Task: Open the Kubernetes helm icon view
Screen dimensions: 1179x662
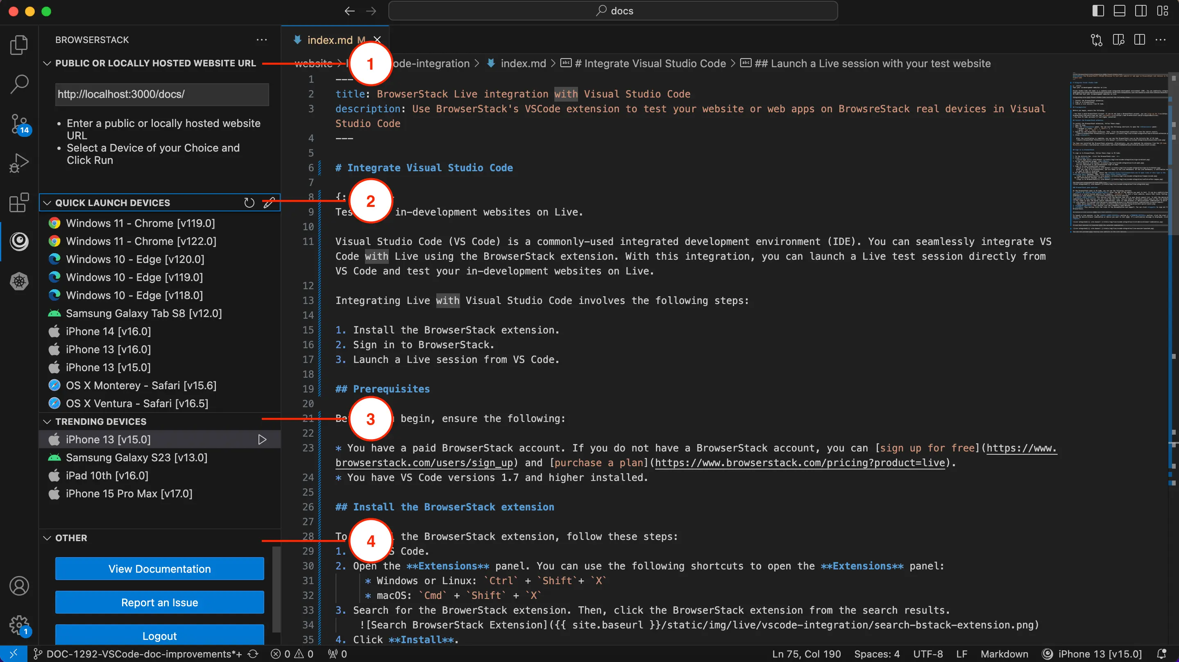Action: pos(19,281)
